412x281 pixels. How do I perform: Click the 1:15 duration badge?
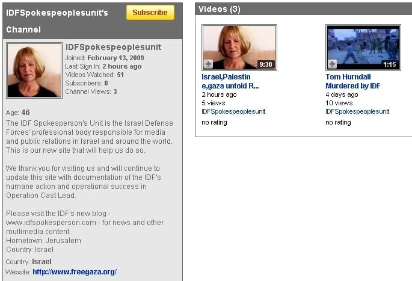389,64
